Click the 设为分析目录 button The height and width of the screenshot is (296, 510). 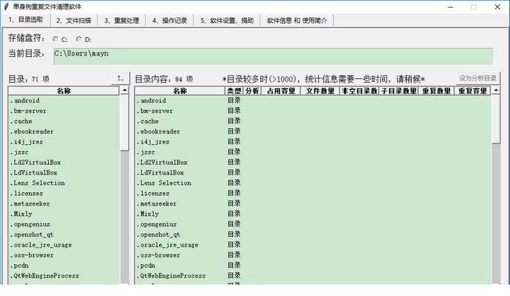coord(478,78)
